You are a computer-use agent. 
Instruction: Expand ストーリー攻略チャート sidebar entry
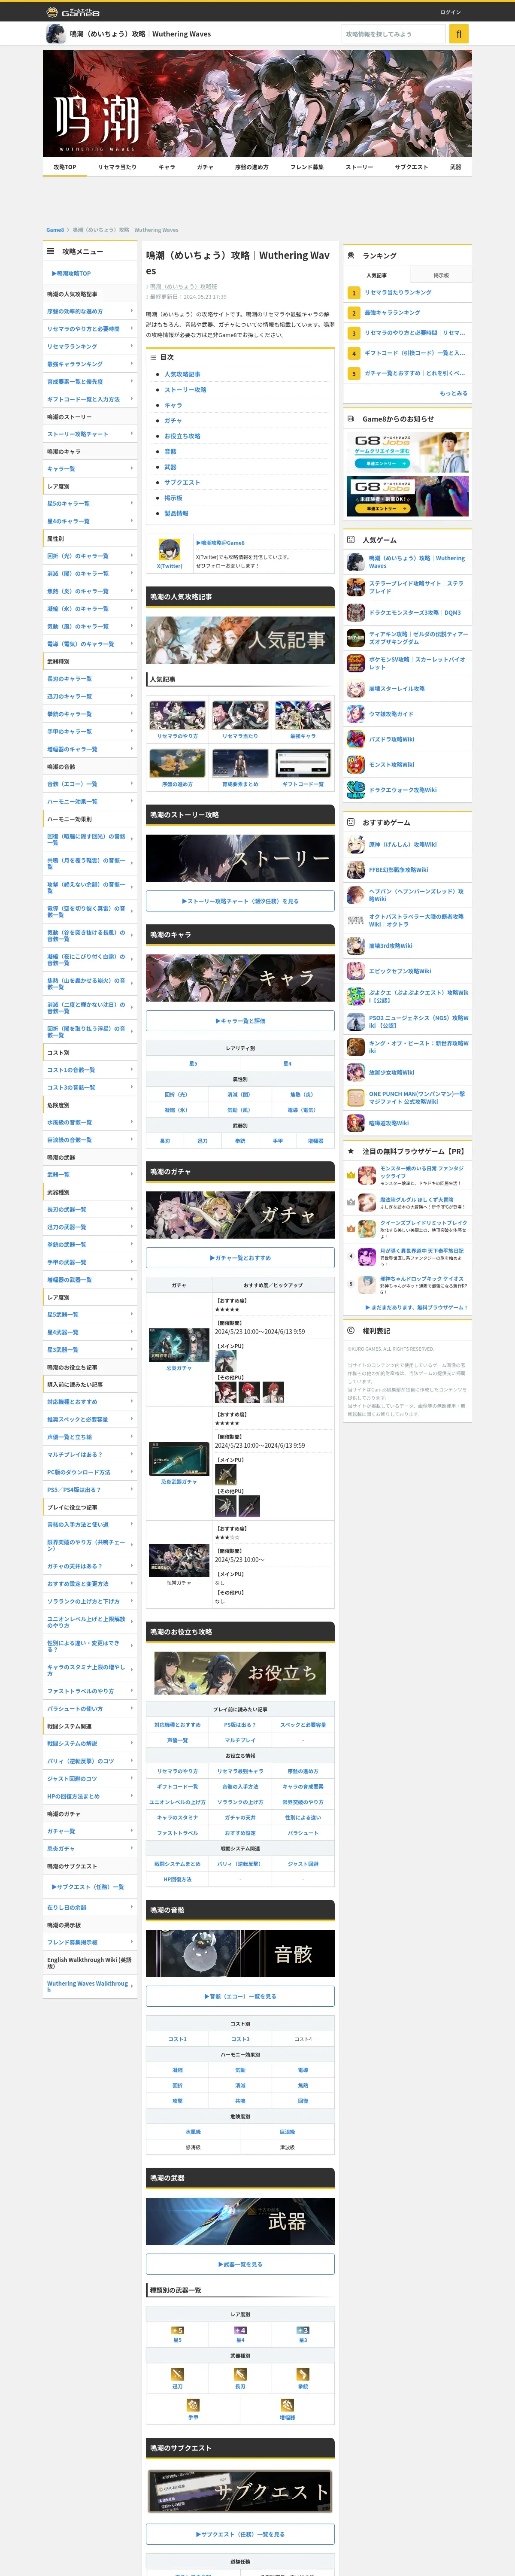[90, 434]
